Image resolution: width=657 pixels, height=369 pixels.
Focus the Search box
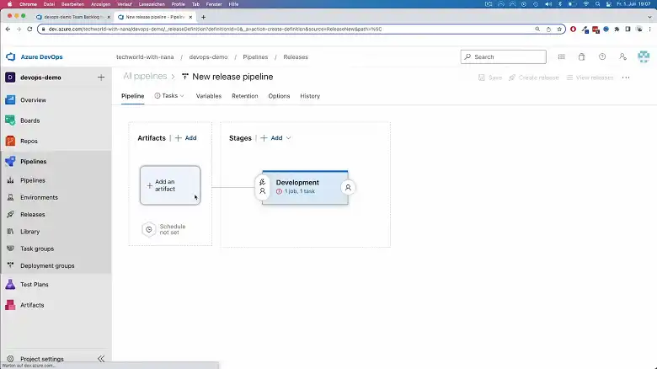click(503, 57)
